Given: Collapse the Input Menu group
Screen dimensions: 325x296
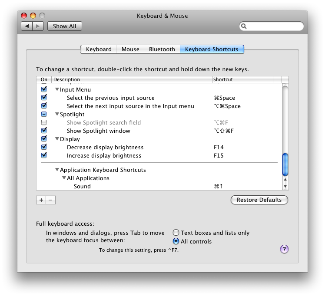Looking at the screenshot, I should click(x=57, y=89).
